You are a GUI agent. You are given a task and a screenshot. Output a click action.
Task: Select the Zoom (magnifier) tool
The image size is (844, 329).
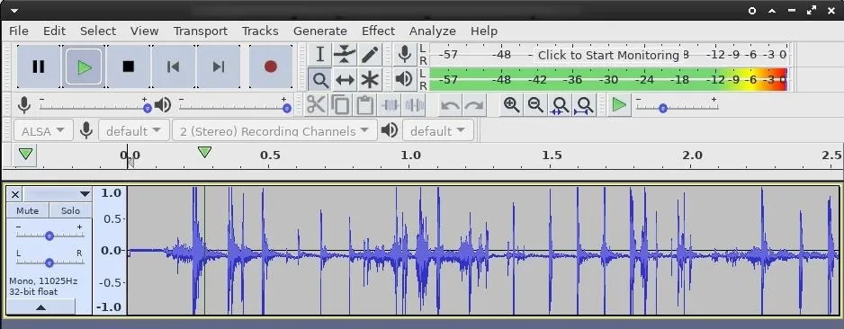click(319, 80)
